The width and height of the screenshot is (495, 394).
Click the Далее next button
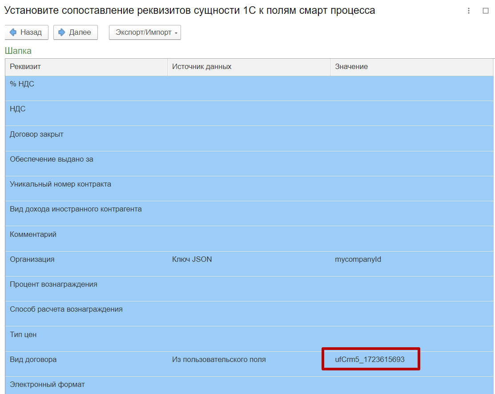75,32
